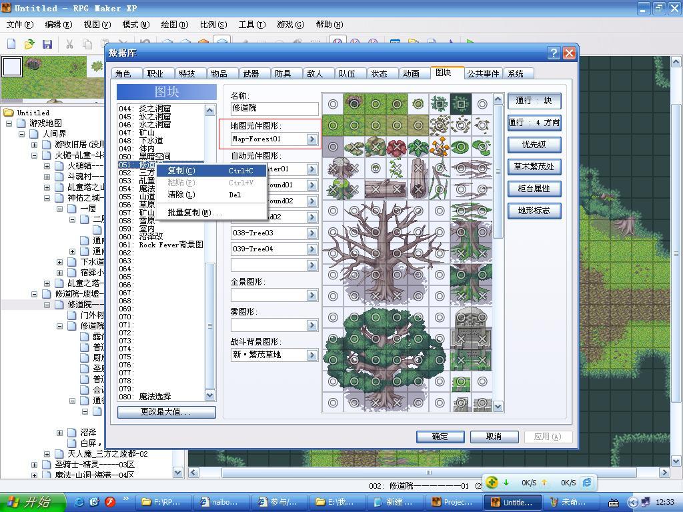Switch to the F:\RP... folder taskbar window
683x512 pixels.
tap(163, 502)
